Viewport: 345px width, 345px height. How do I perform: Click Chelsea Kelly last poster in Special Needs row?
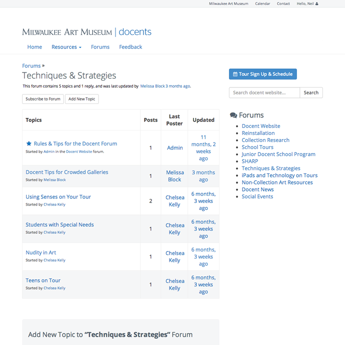(x=174, y=229)
